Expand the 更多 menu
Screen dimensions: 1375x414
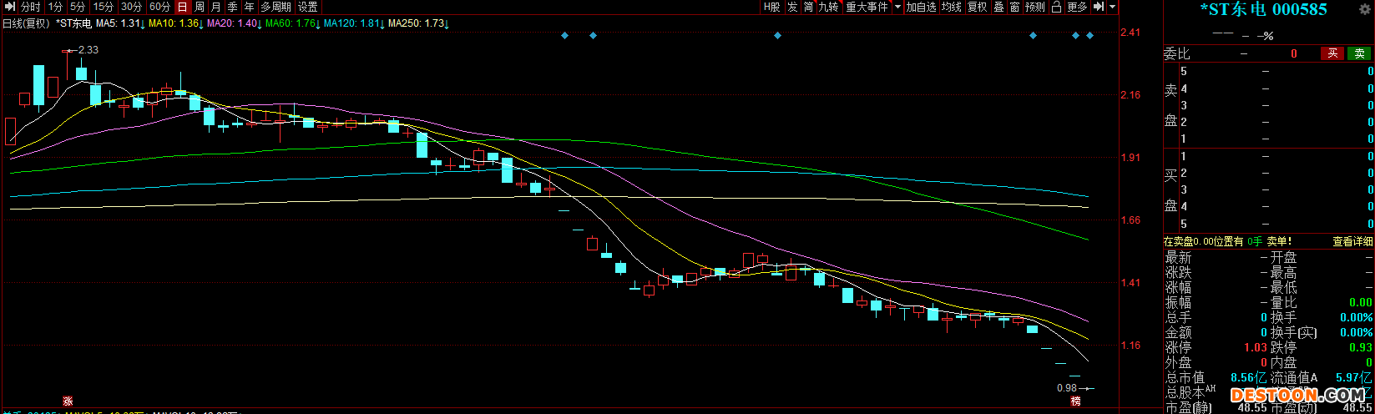click(1077, 7)
